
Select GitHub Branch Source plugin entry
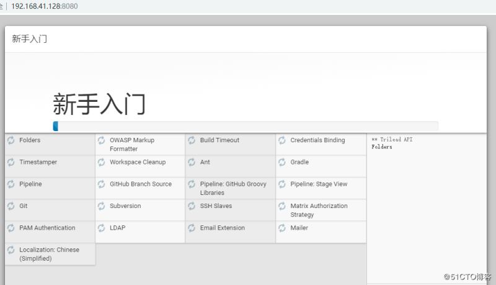[x=141, y=184]
